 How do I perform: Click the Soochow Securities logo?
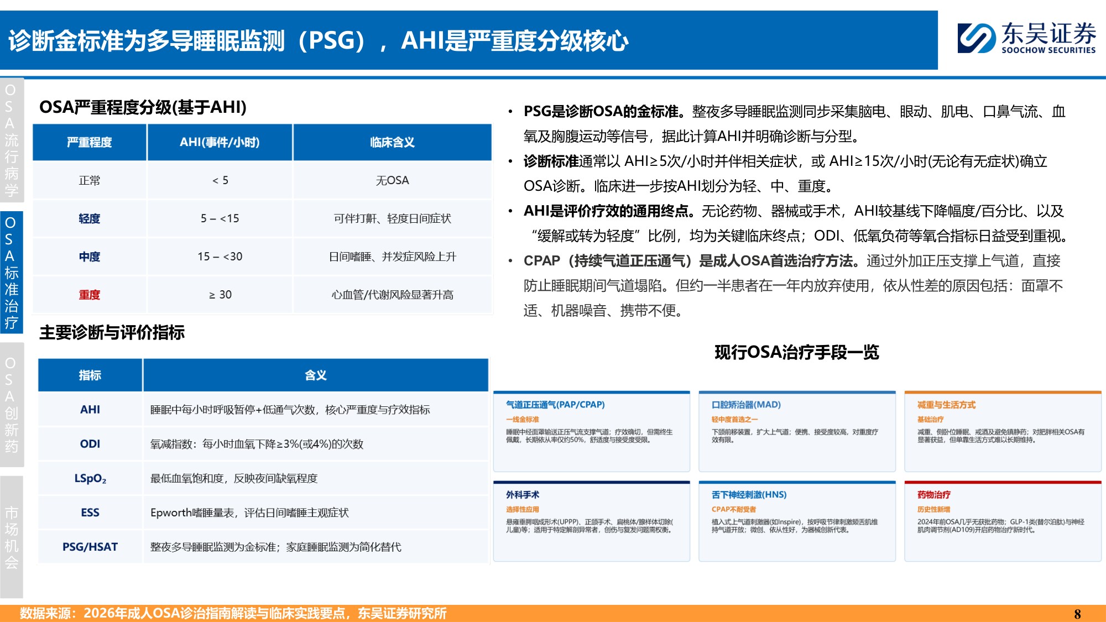coord(1026,38)
